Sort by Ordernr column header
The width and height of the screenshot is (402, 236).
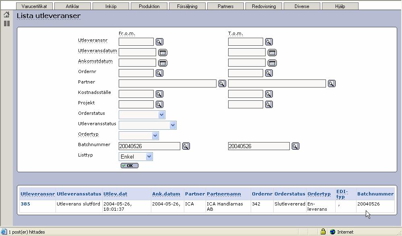coord(262,194)
